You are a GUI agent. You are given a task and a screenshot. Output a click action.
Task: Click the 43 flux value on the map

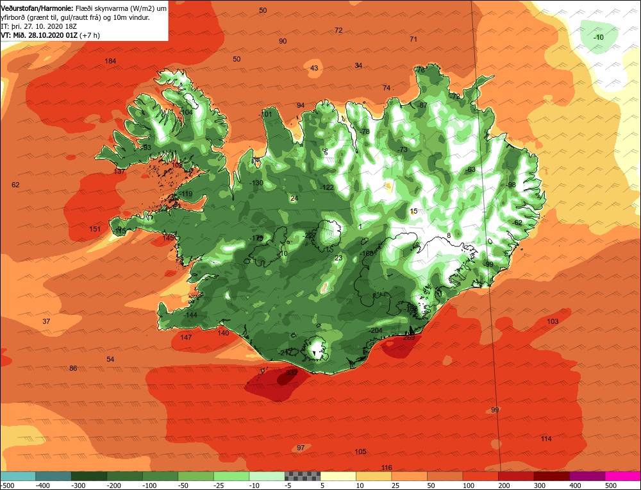(x=314, y=68)
